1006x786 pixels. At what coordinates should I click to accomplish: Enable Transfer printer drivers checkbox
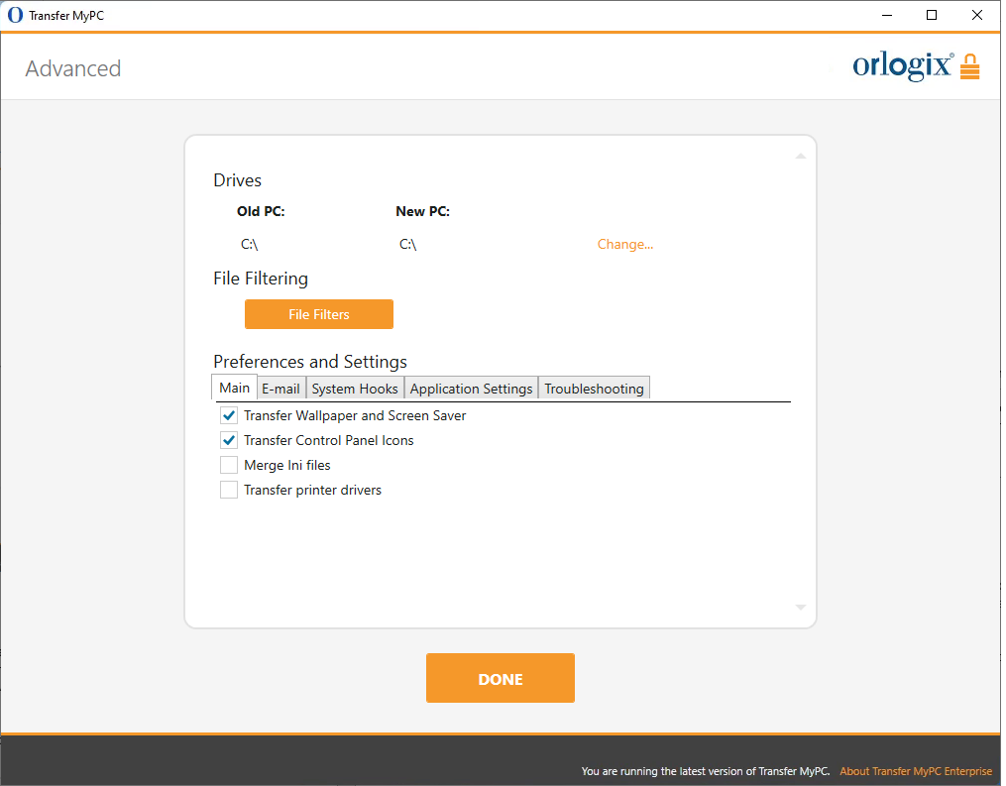click(x=228, y=491)
